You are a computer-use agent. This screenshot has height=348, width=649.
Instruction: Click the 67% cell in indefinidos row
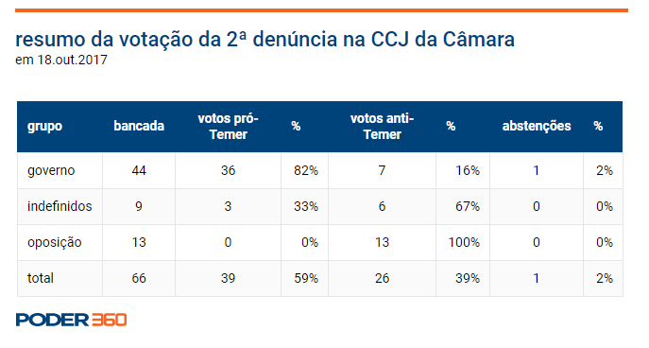pyautogui.click(x=468, y=206)
